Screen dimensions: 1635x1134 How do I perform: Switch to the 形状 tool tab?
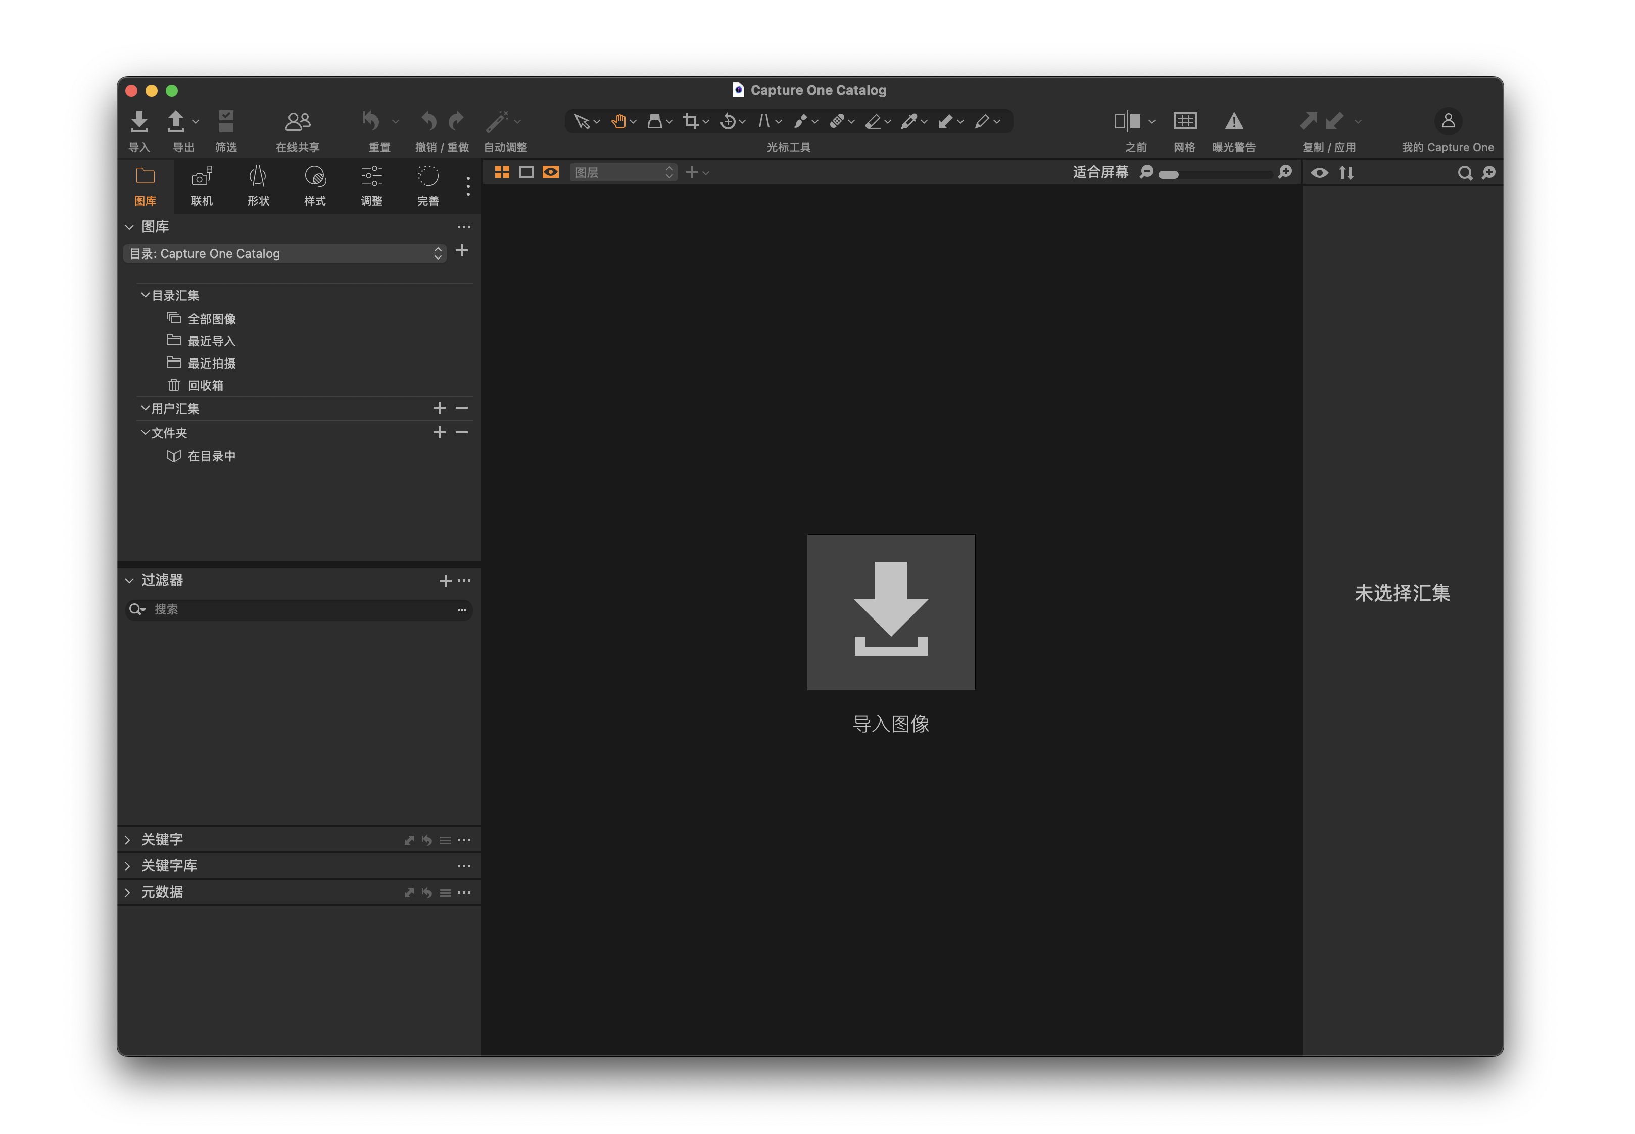258,185
